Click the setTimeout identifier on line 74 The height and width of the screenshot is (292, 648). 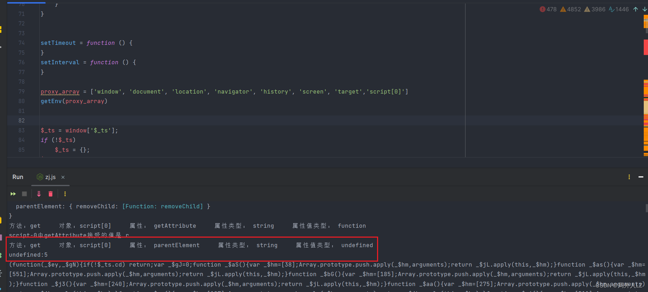[58, 43]
